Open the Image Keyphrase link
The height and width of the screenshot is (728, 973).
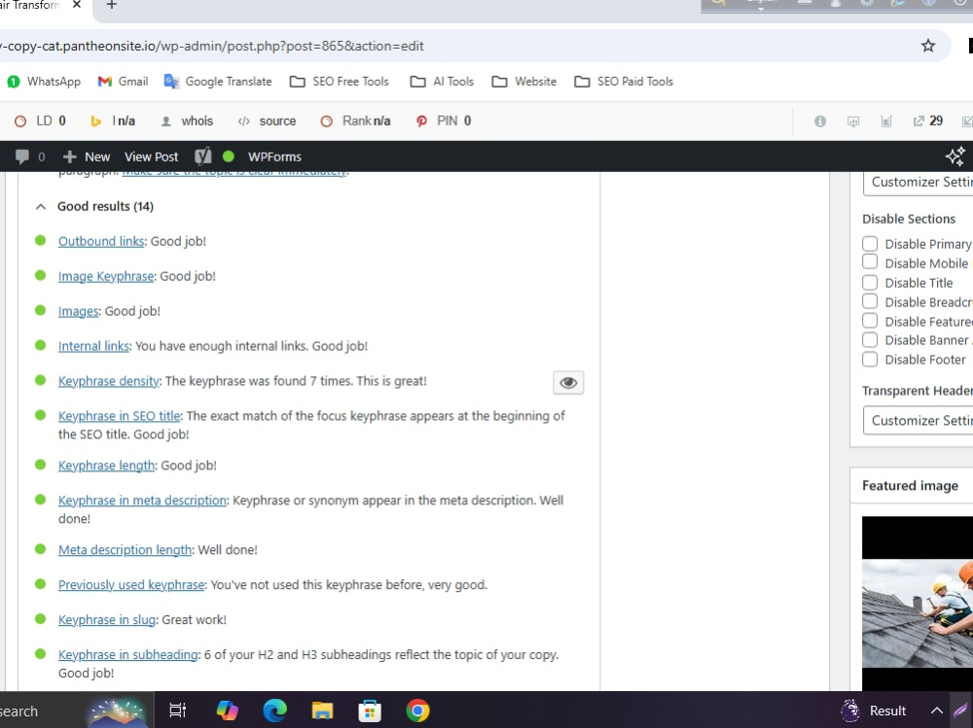[x=106, y=276]
